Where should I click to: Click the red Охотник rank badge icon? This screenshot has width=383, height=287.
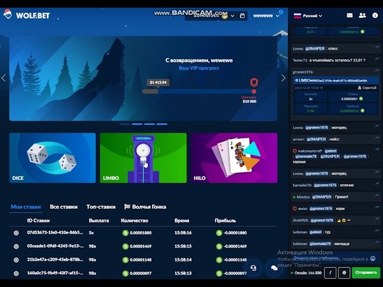click(254, 82)
